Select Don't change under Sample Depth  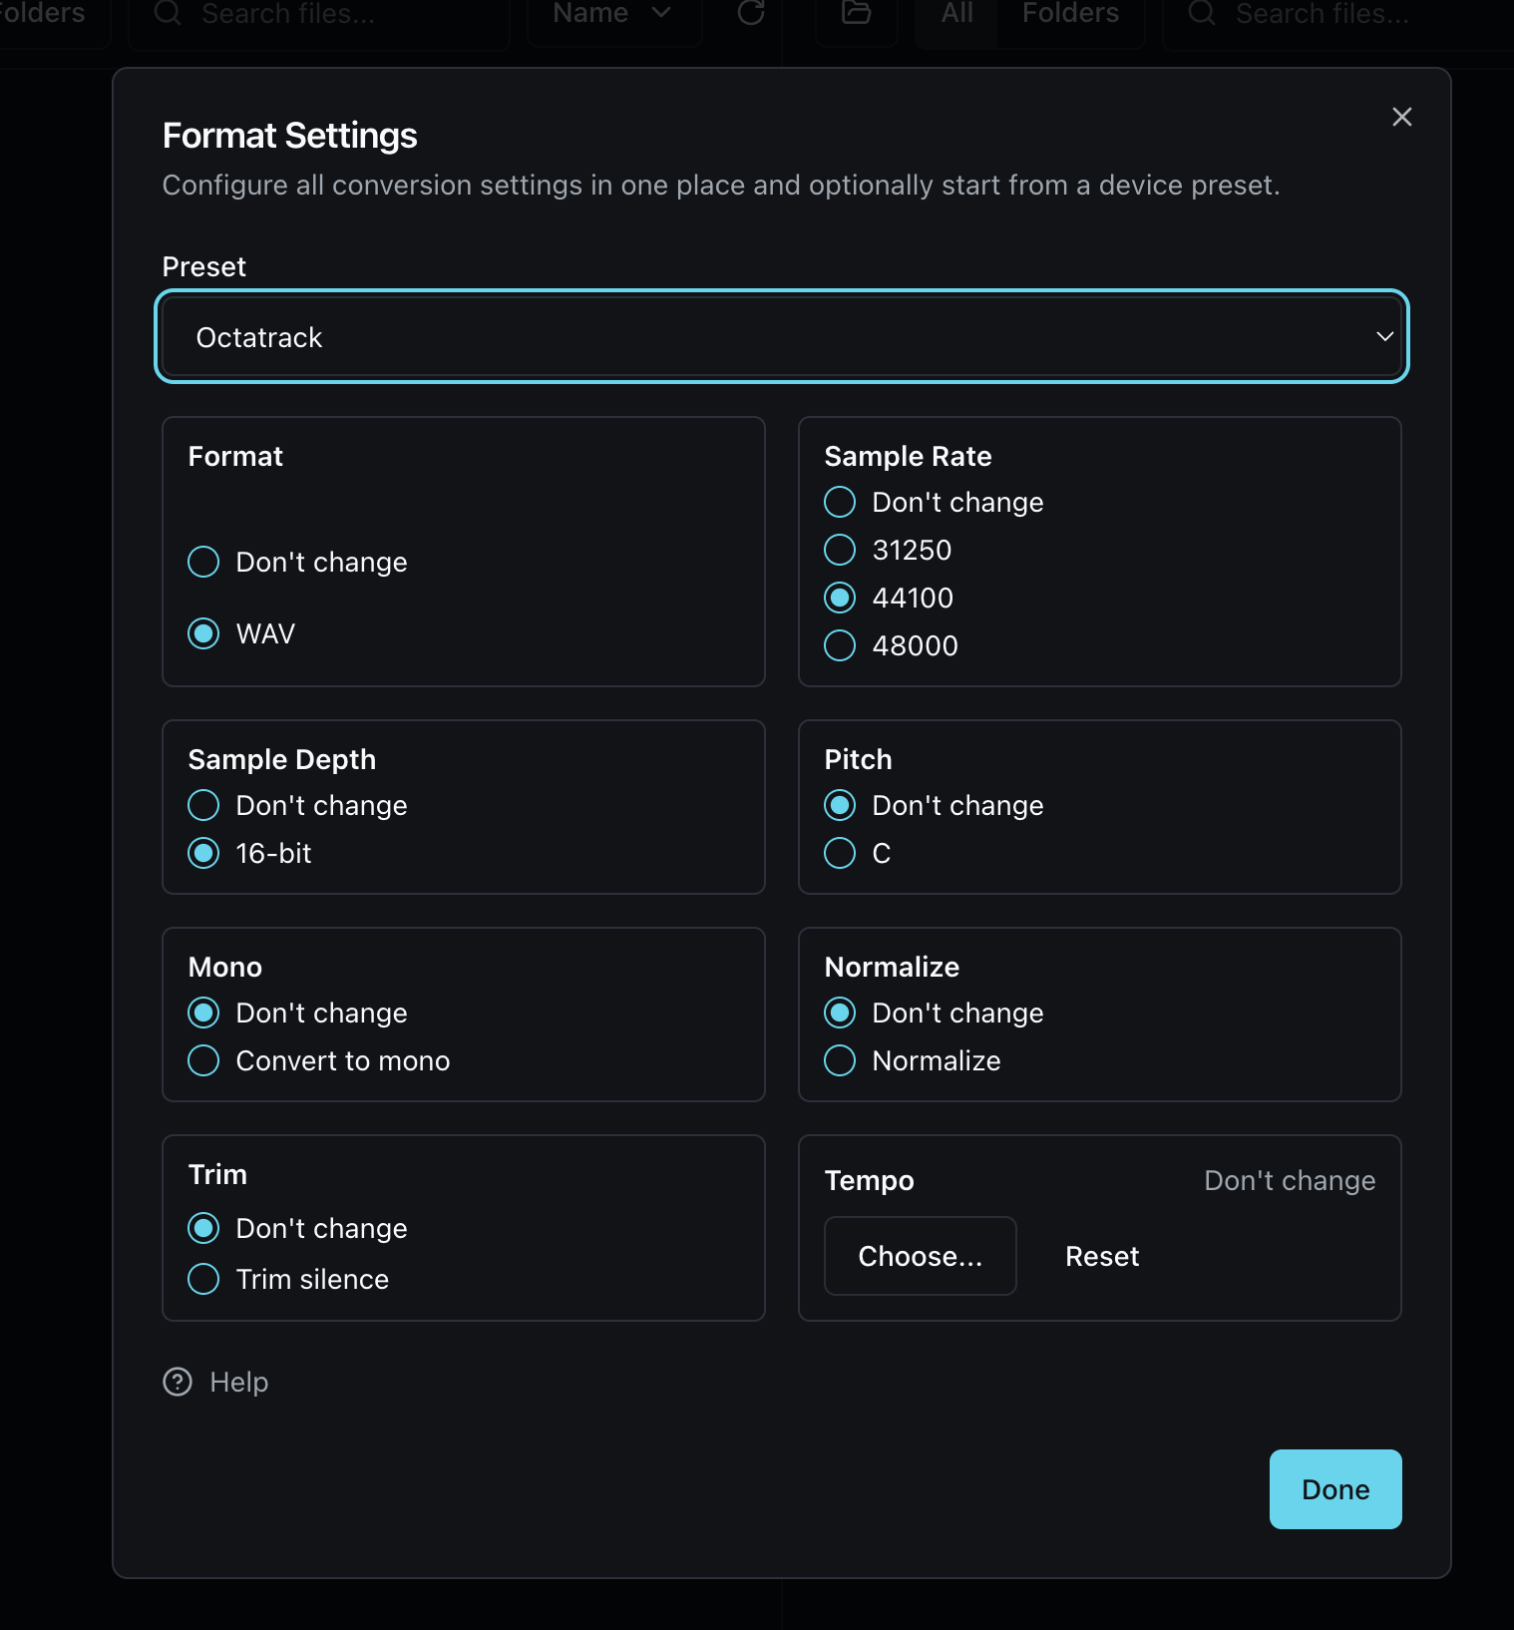tap(203, 805)
